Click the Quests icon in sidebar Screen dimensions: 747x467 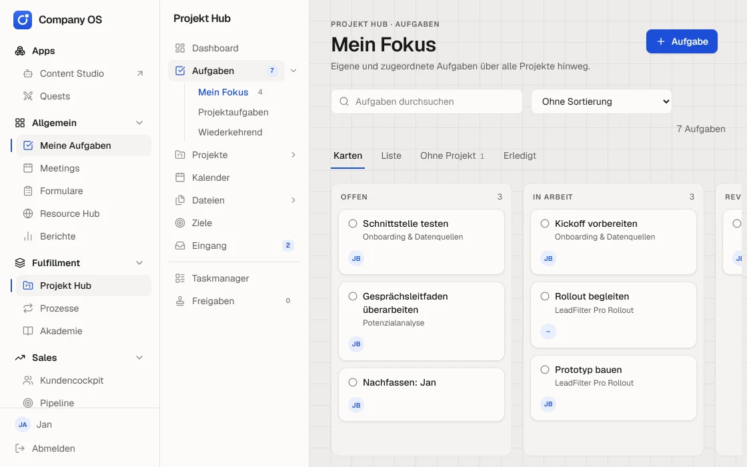pos(28,96)
